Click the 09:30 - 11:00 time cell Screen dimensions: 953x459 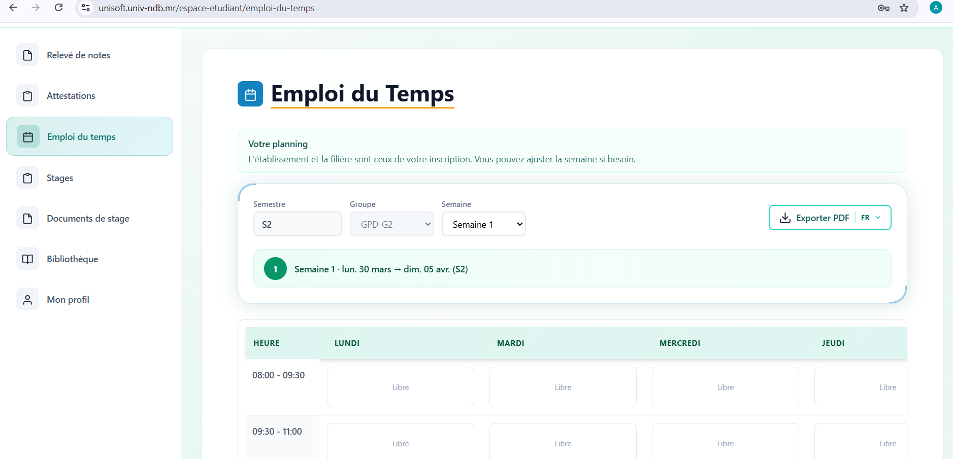[x=277, y=432]
